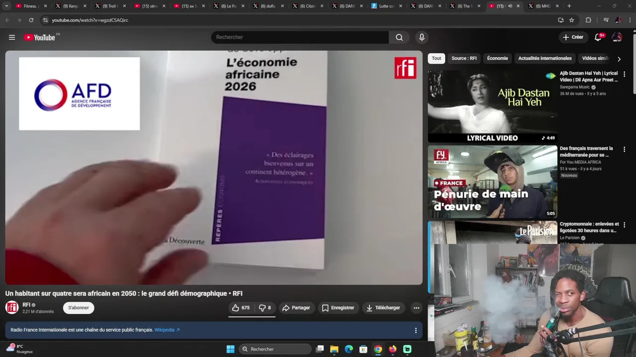
Task: Open 'Des français traversent la méditerranée' title
Action: (x=586, y=152)
